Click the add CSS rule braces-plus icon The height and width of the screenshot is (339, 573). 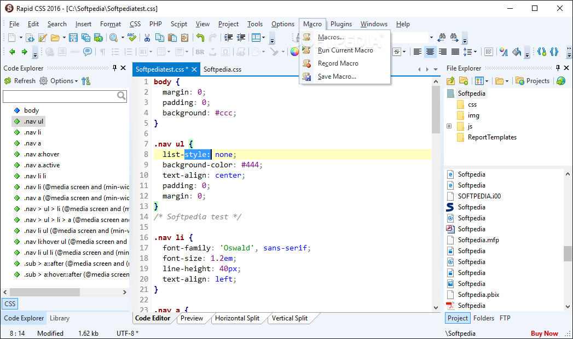(542, 52)
